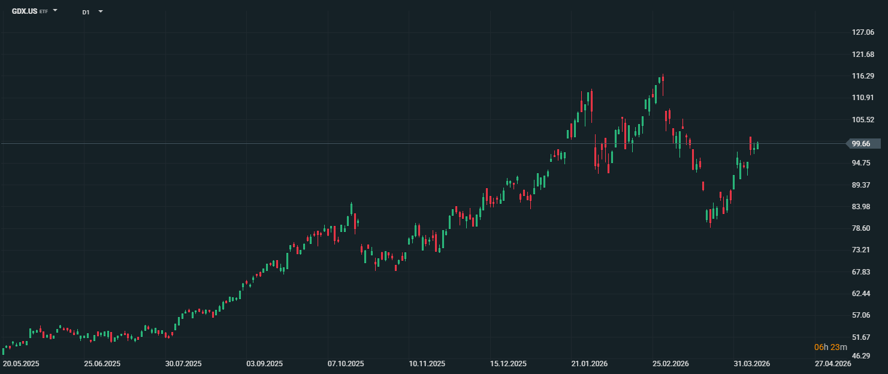This screenshot has height=374, width=888.
Task: Click the GDX.US ticker name
Action: coord(25,11)
